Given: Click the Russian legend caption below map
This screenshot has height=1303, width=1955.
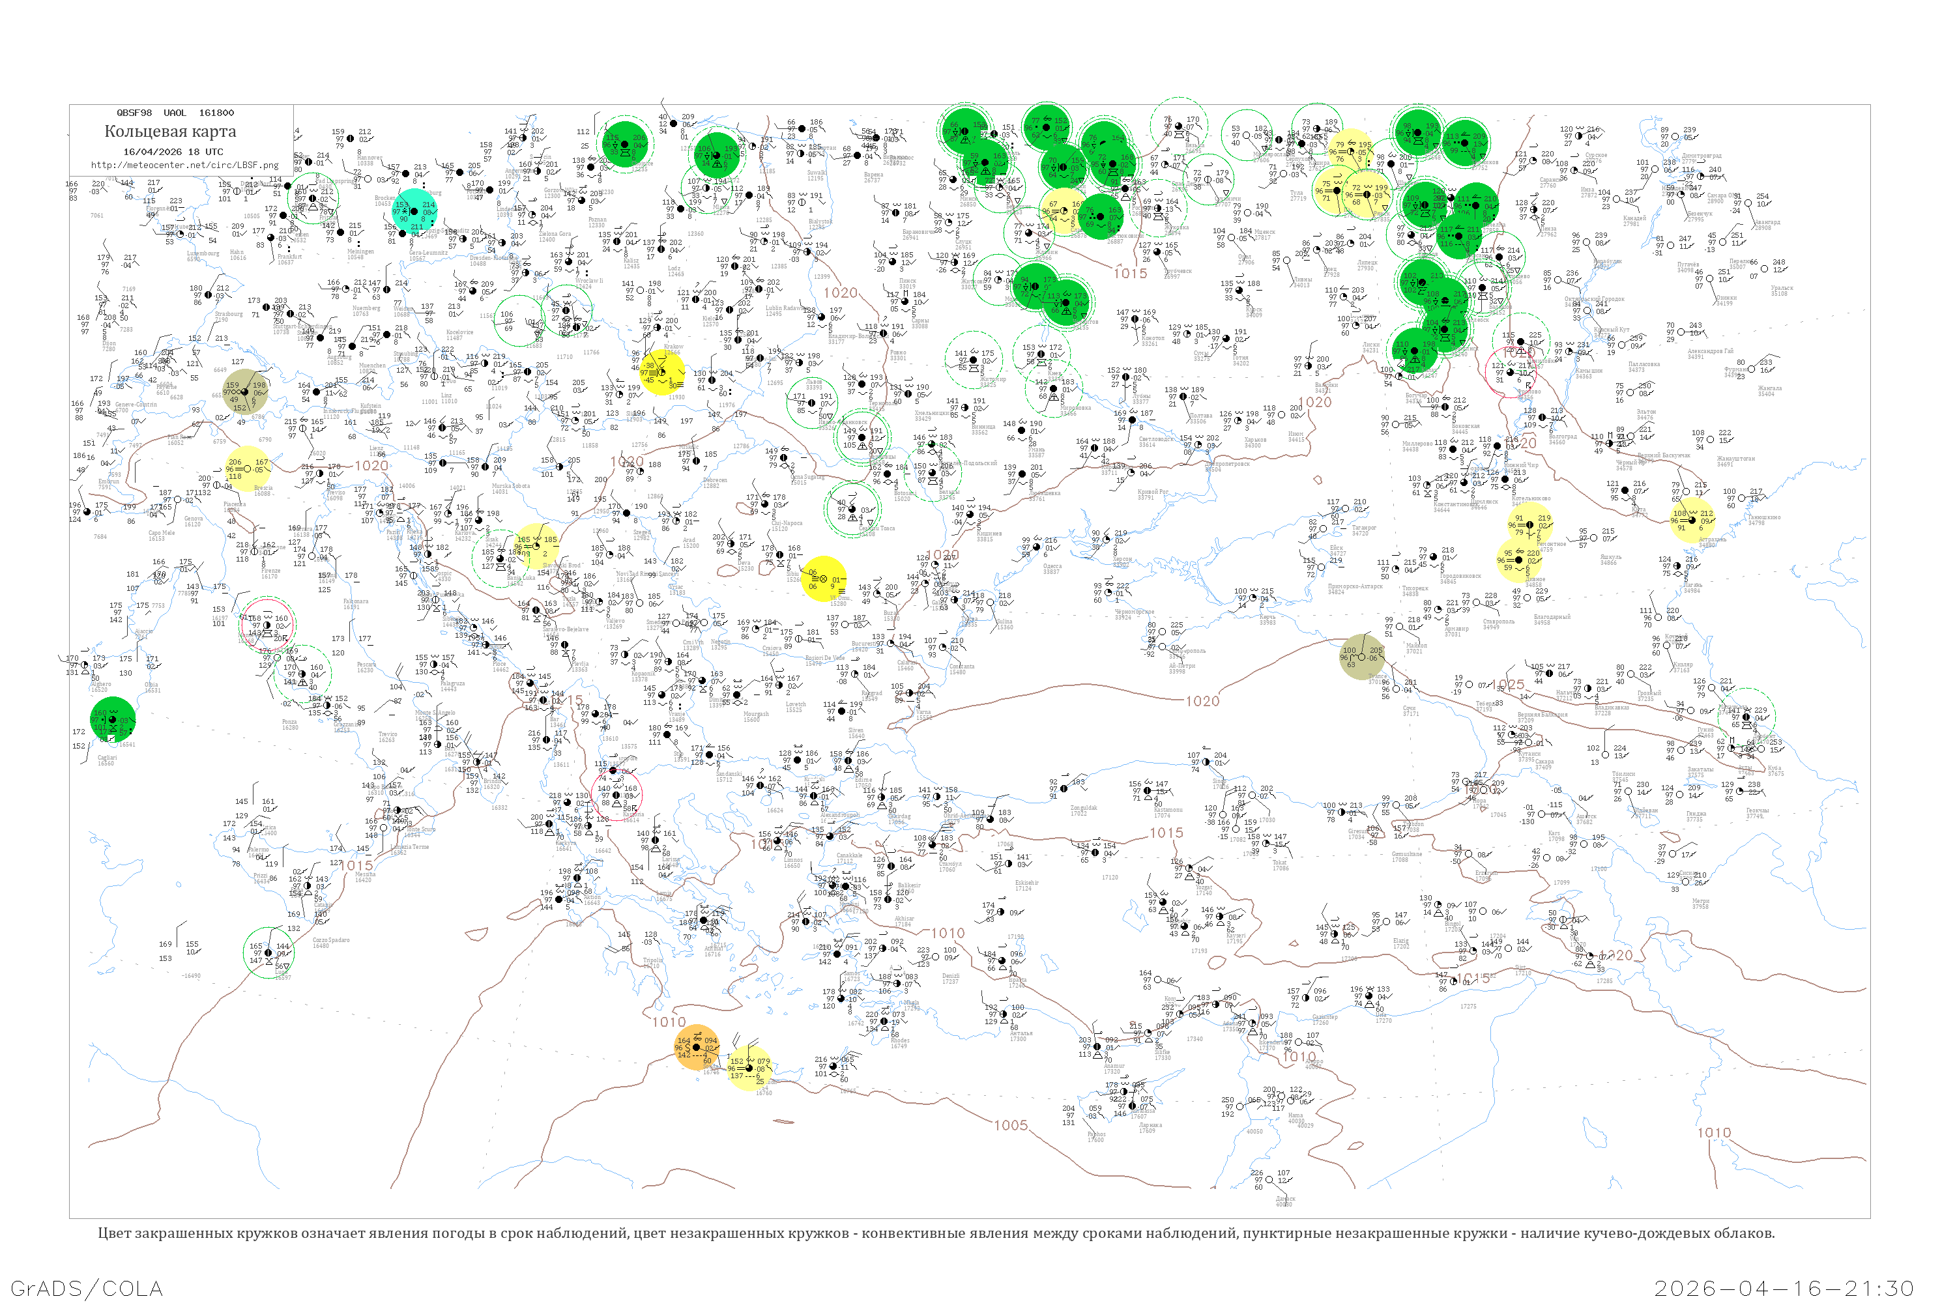Looking at the screenshot, I should (936, 1233).
